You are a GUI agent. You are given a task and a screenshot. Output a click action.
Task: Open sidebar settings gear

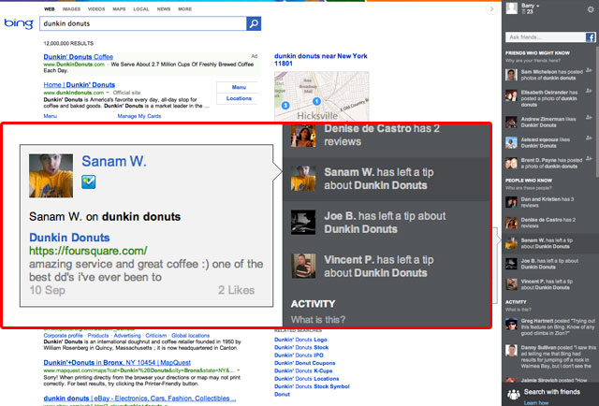(591, 9)
